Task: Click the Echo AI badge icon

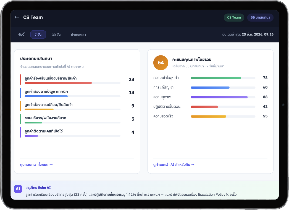Action: (x=18, y=189)
